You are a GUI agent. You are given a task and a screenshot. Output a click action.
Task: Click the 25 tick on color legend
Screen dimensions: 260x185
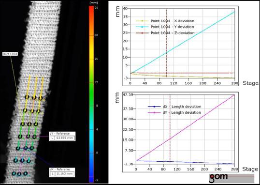tap(96, 8)
